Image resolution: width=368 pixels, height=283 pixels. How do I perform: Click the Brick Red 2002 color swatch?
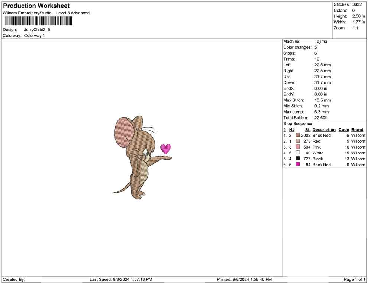coord(298,135)
